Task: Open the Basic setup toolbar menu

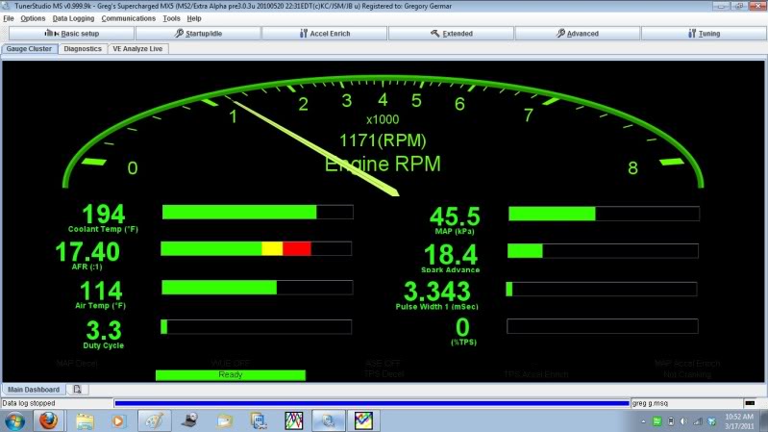Action: (71, 34)
